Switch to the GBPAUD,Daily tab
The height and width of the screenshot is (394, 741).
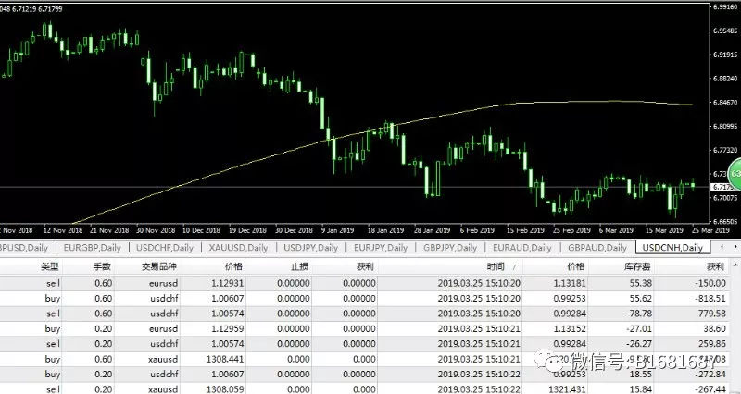(597, 247)
